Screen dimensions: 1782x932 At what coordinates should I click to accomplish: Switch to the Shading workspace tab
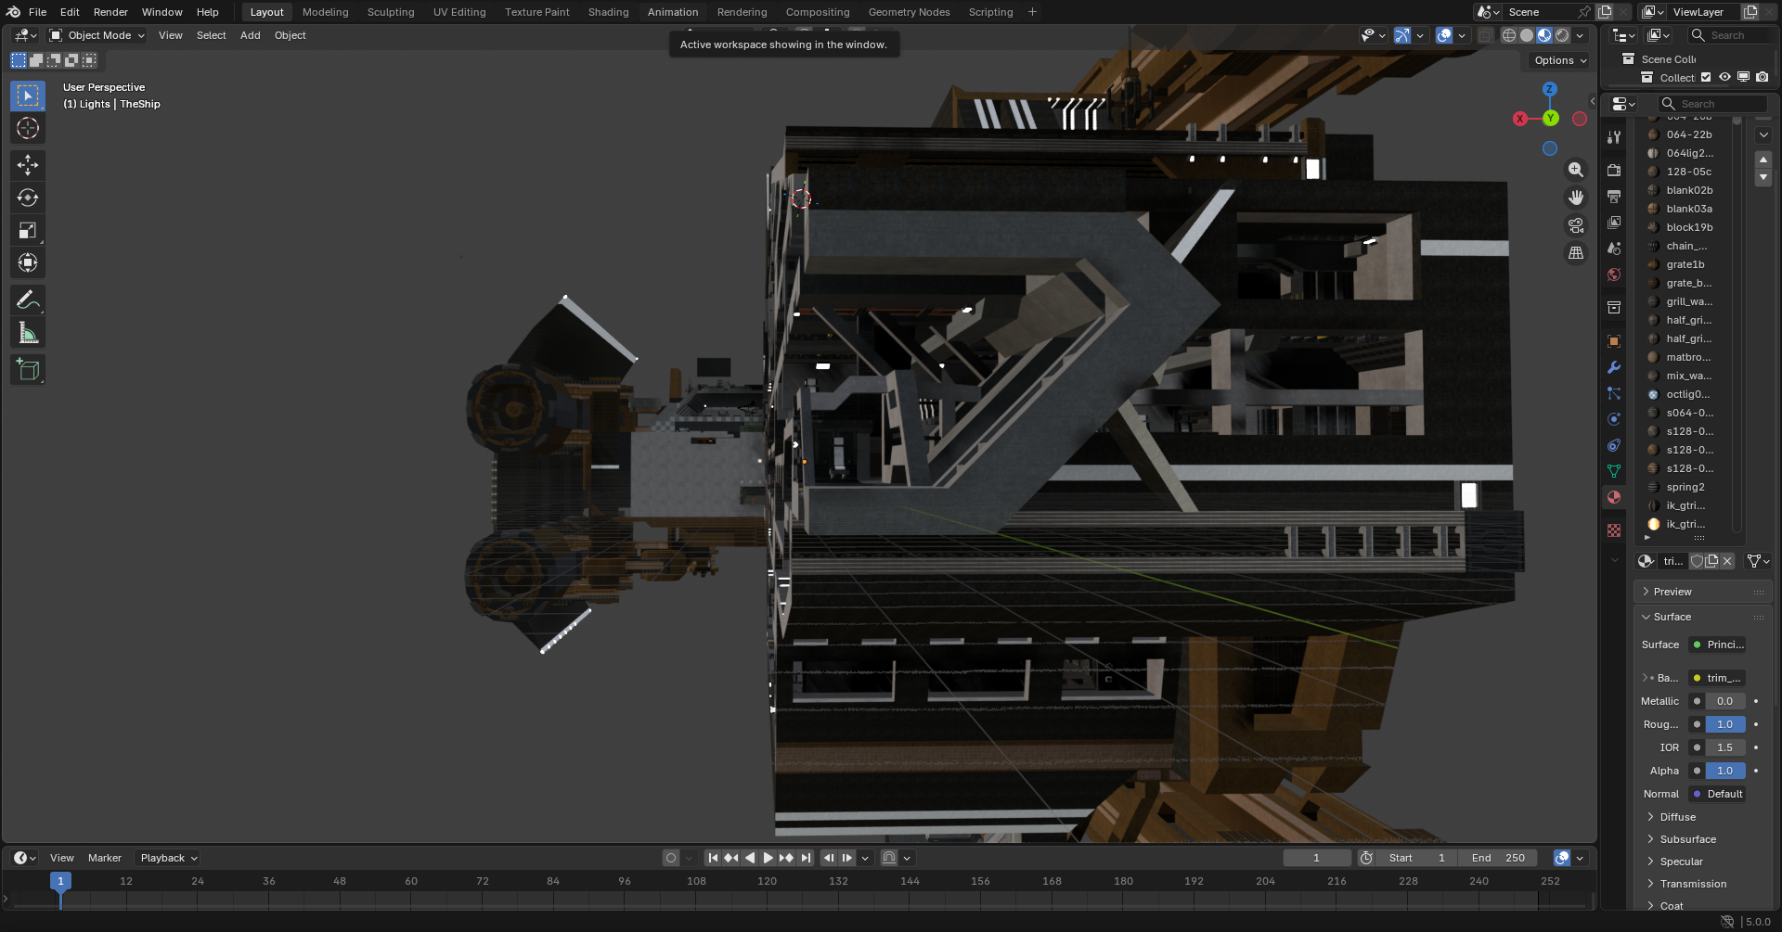point(608,12)
